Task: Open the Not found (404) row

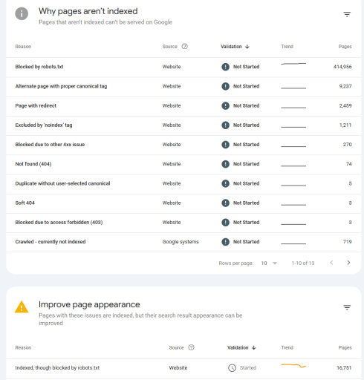Action: (183, 164)
